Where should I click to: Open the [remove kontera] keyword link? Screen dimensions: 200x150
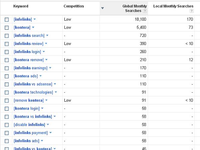click(x=29, y=100)
